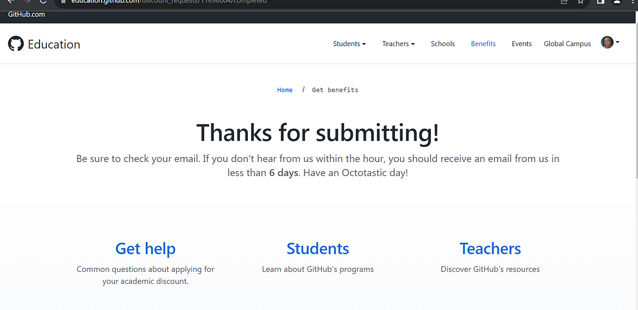Open the Get help link
The height and width of the screenshot is (310, 638).
(145, 248)
